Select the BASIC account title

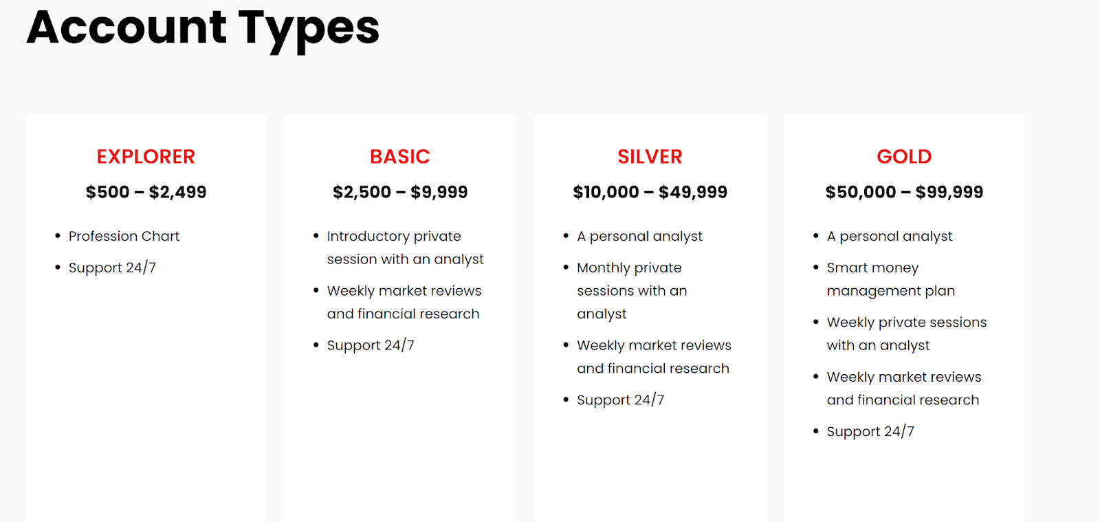pyautogui.click(x=400, y=157)
